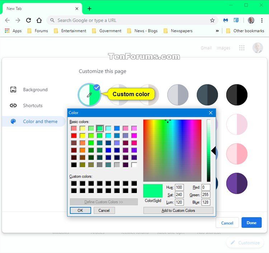The width and height of the screenshot is (269, 253).
Task: Bookmark this page with the star icon
Action: (212, 20)
